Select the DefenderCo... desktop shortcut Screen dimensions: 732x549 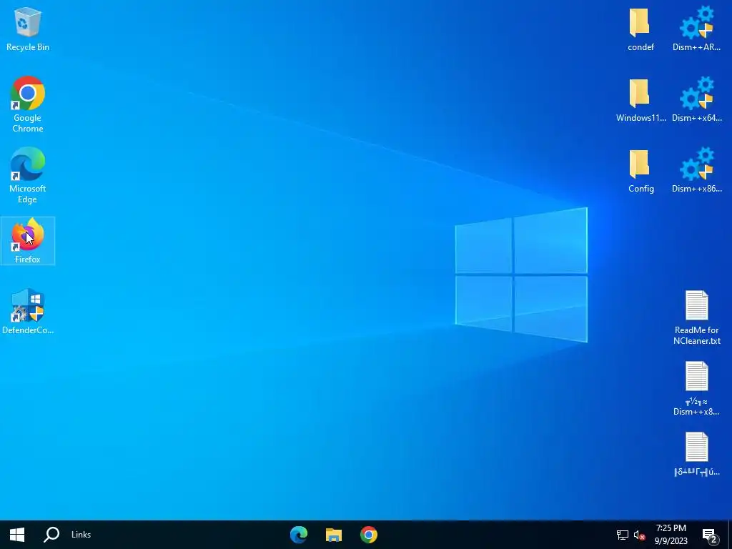pos(28,312)
